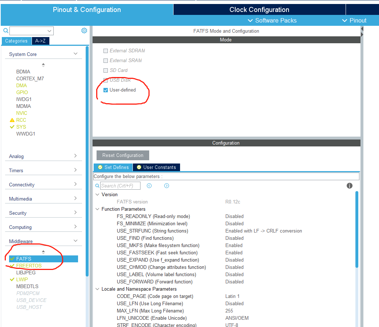
Task: Click USE_MKFS Enabled value
Action: click(234, 246)
